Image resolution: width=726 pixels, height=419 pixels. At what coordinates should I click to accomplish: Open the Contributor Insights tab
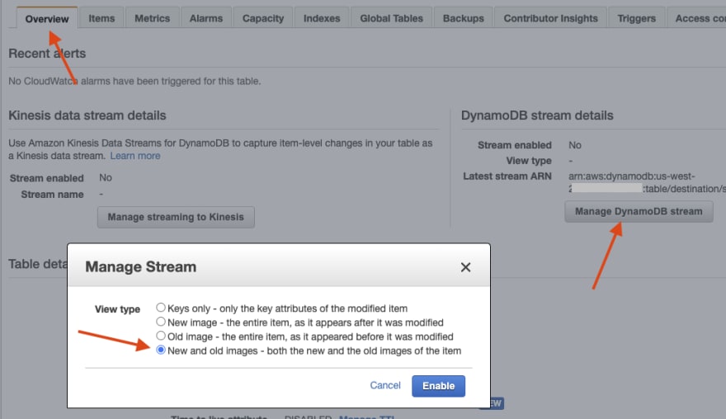click(550, 18)
